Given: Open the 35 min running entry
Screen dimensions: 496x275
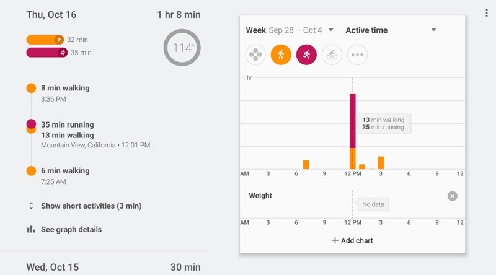Looking at the screenshot, I should click(x=68, y=124).
